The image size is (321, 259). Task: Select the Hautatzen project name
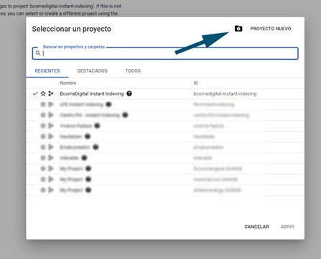pos(71,137)
